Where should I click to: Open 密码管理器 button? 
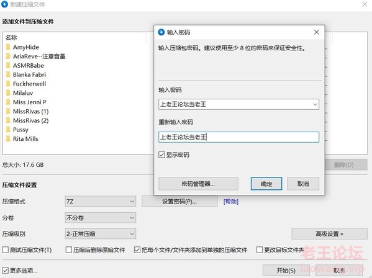point(198,184)
